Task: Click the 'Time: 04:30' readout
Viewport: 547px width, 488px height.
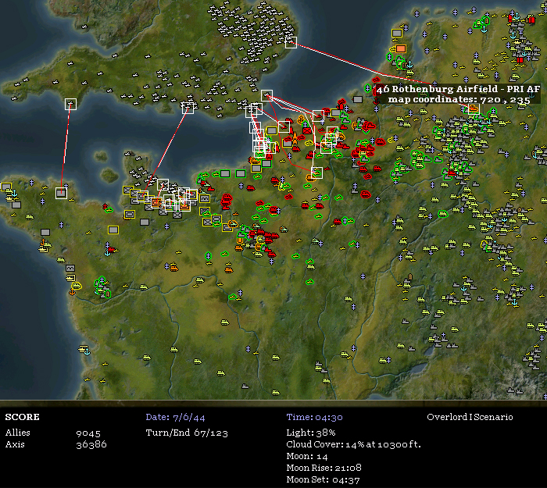Action: click(314, 417)
